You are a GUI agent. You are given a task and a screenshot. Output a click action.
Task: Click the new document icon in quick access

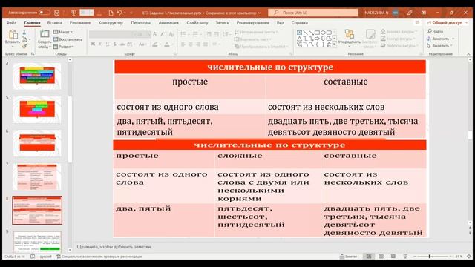tap(111, 13)
